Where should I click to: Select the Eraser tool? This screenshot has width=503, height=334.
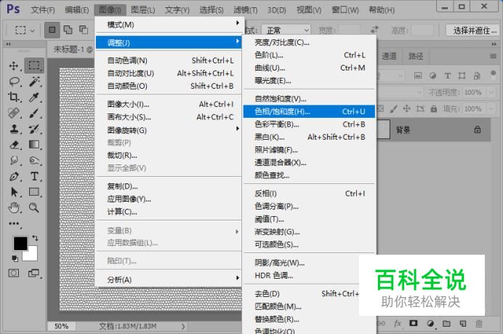(14, 145)
